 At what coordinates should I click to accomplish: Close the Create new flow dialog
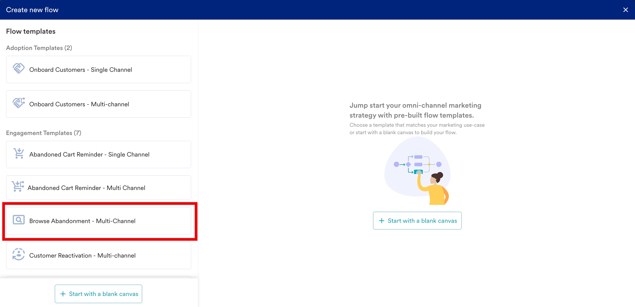click(x=626, y=10)
